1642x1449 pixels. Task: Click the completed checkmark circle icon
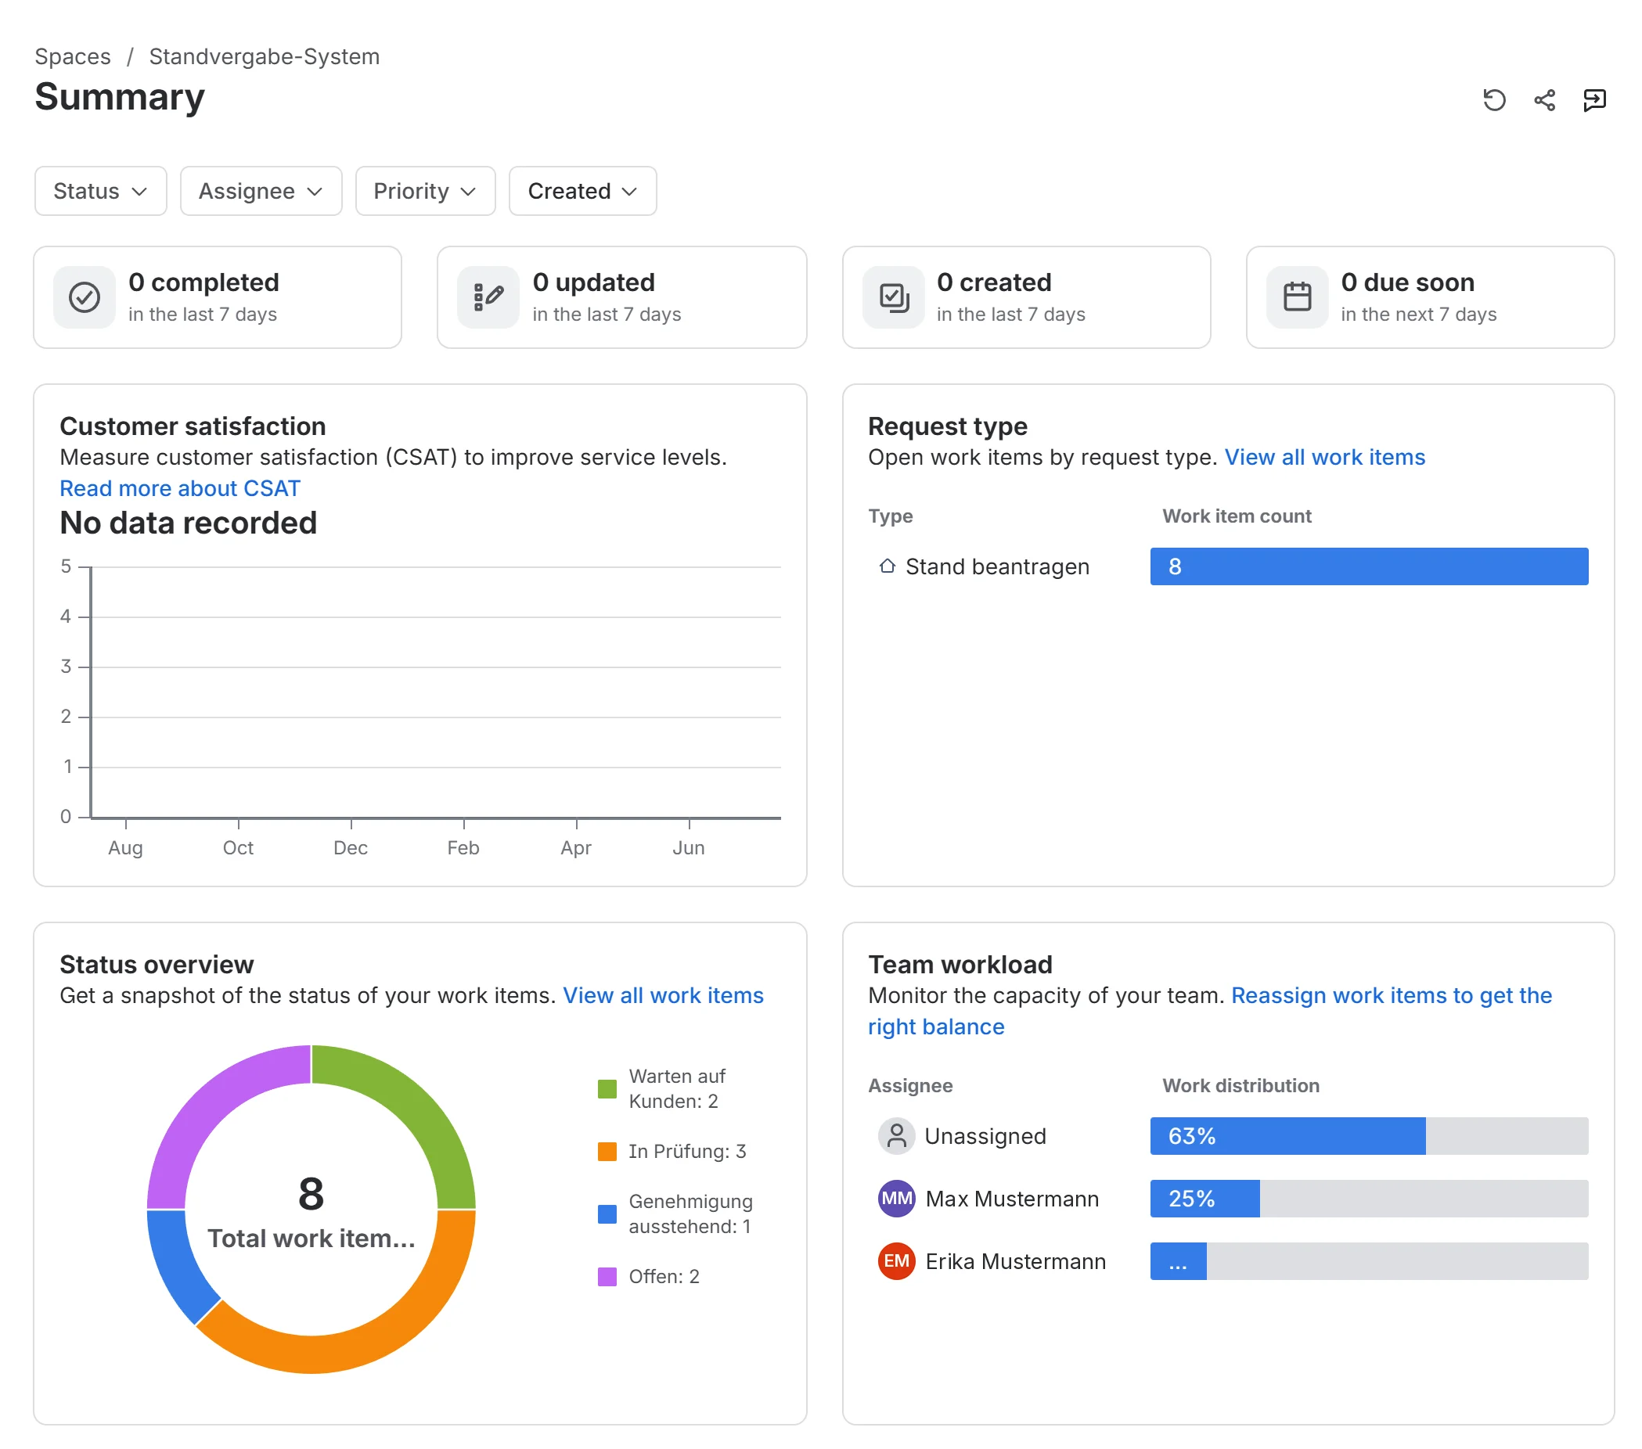(85, 297)
